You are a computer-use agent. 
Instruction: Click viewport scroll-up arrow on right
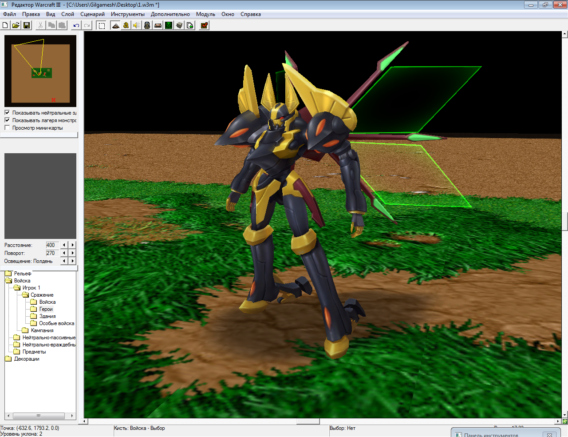tap(565, 34)
